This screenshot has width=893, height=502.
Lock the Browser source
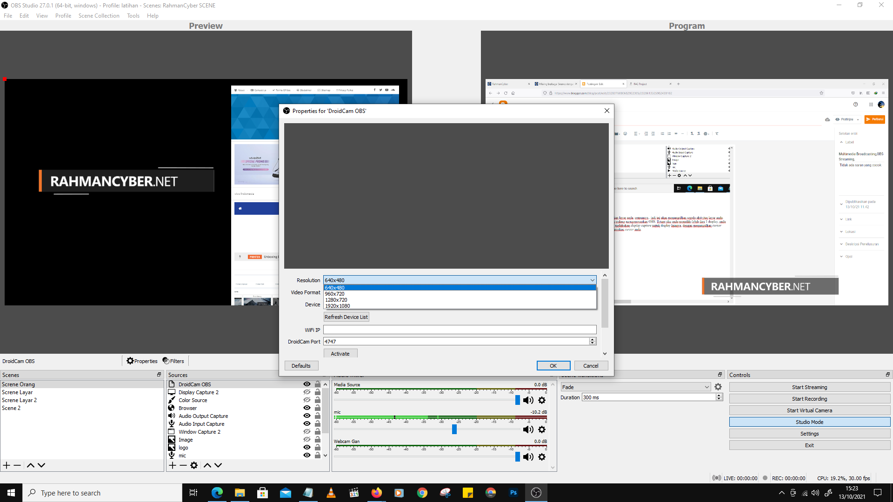click(x=318, y=408)
